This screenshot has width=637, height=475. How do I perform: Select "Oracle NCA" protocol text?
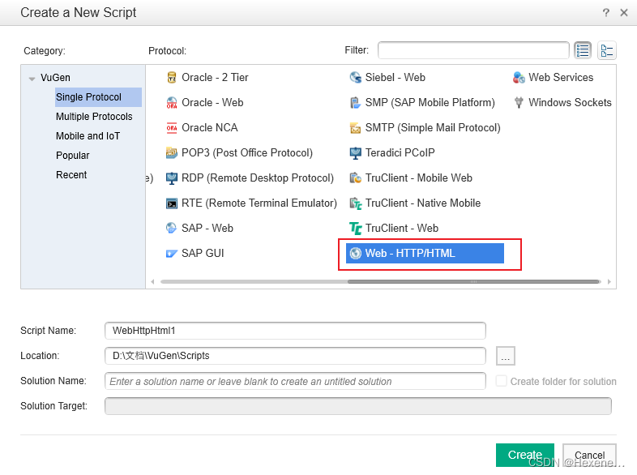(x=210, y=127)
